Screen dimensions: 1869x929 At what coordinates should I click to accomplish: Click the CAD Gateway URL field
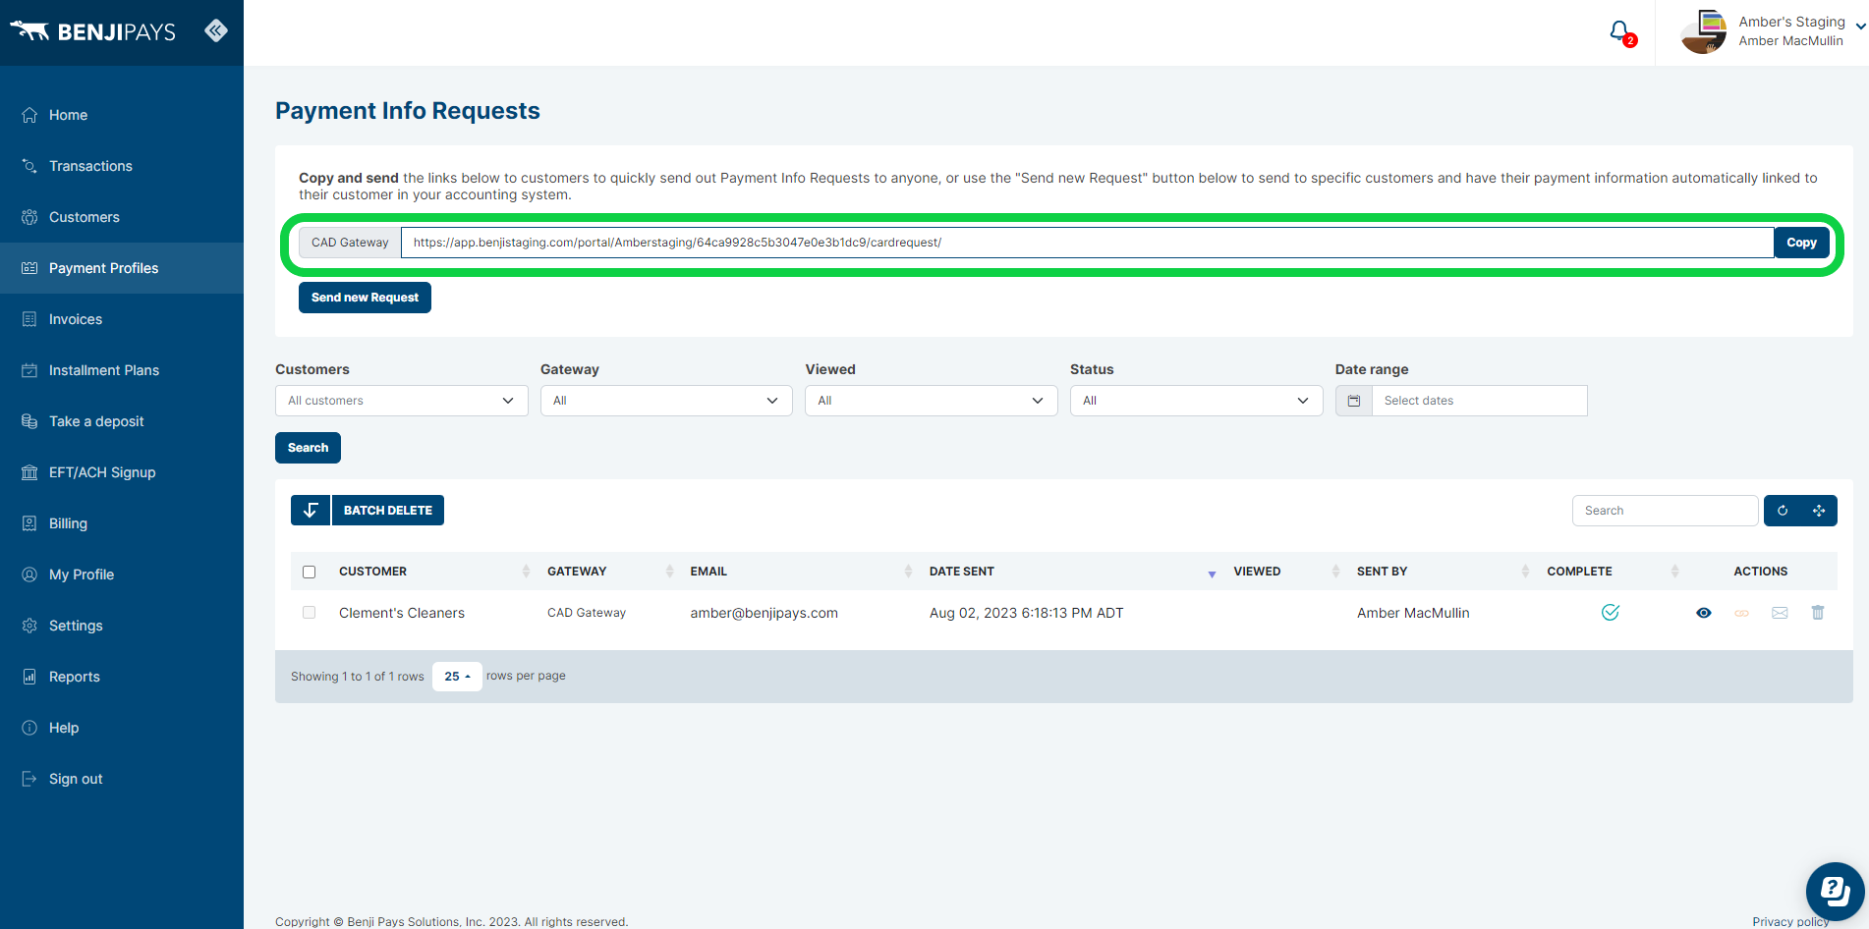coord(1087,243)
